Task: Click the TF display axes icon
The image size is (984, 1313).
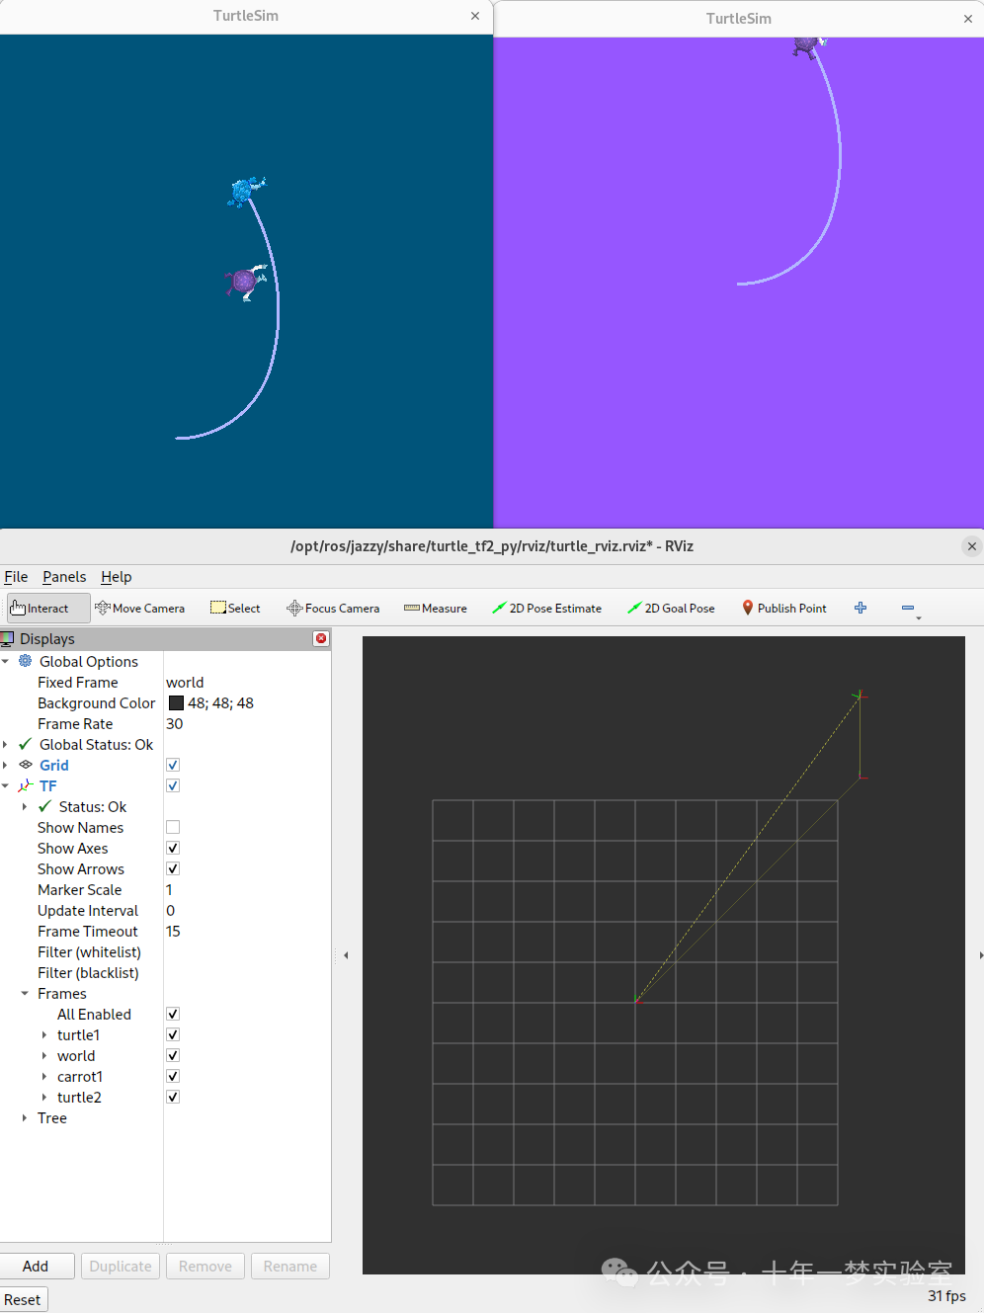Action: point(26,785)
